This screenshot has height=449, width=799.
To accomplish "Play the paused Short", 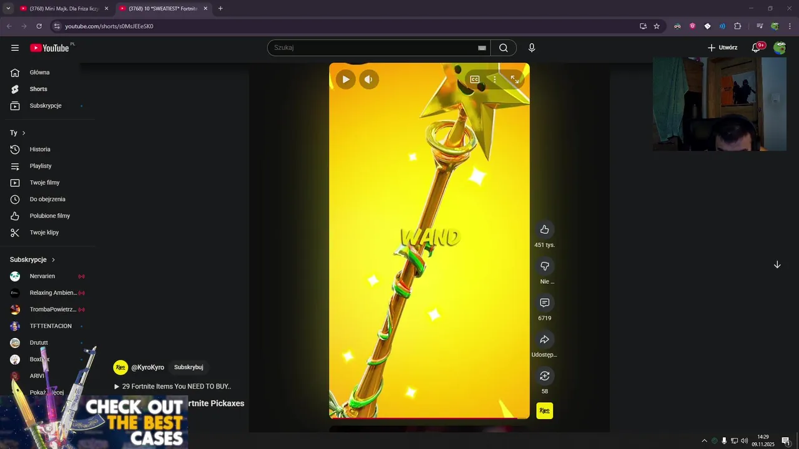I will point(346,79).
